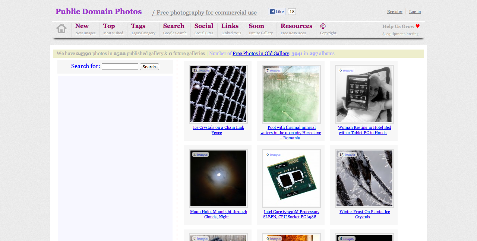Viewport: 477px width, 241px height.
Task: Focus the Search for text field
Action: point(120,67)
